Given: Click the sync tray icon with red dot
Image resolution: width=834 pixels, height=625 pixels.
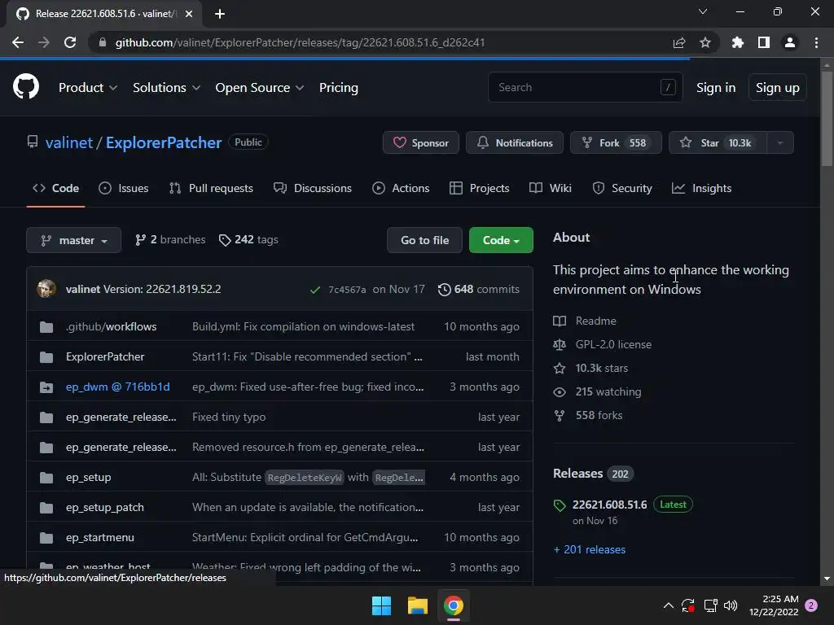Looking at the screenshot, I should click(x=688, y=605).
